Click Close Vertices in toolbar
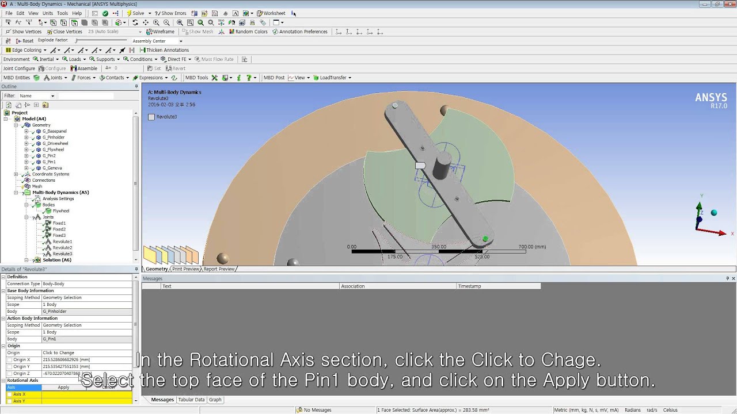737x414 pixels. [64, 32]
